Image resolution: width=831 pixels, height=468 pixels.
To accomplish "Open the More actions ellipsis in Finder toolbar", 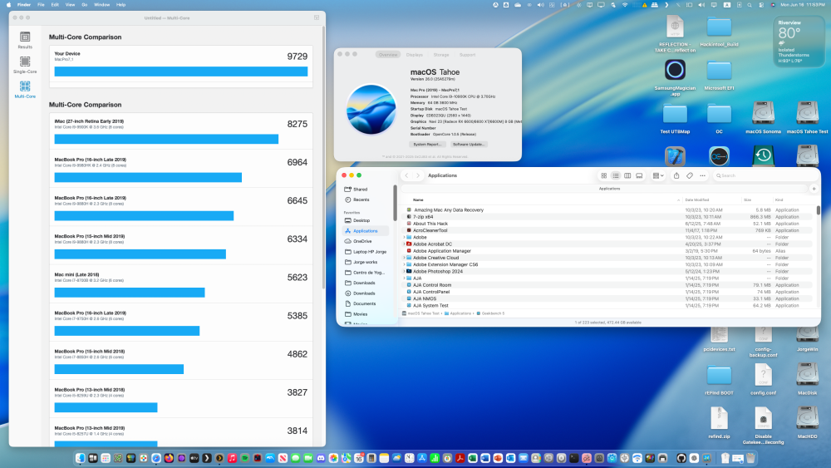I will [703, 175].
